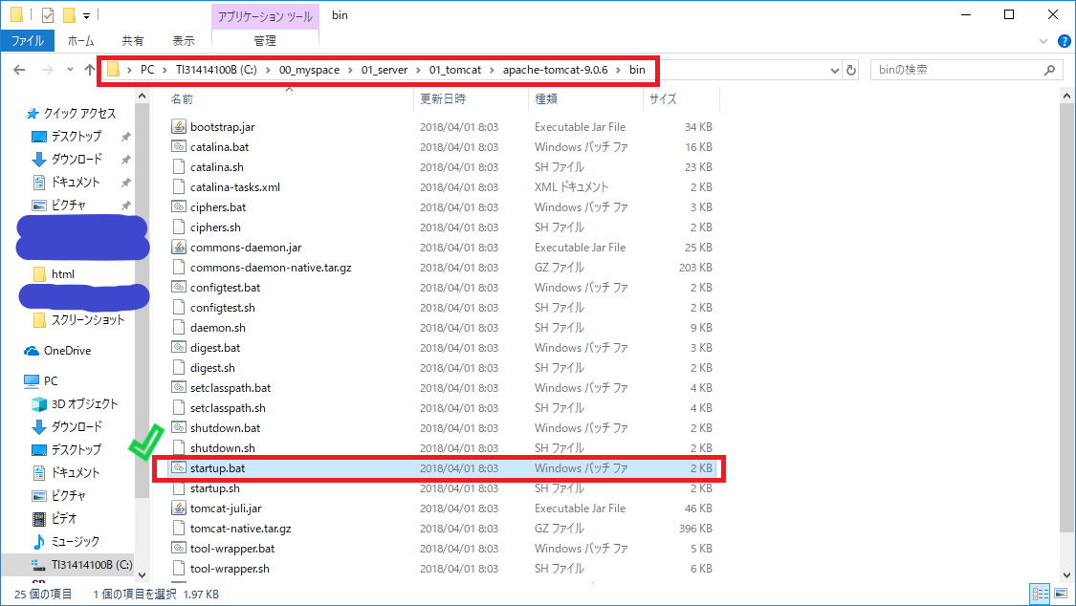Click the catalina.bat batch file icon
This screenshot has height=606, width=1076.
click(x=179, y=146)
